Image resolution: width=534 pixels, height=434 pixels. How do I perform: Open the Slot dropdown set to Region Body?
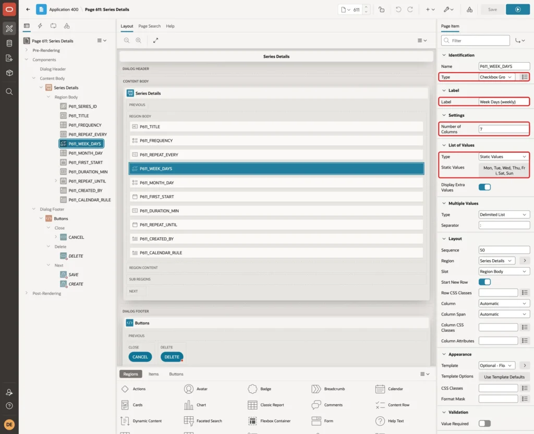(x=504, y=271)
